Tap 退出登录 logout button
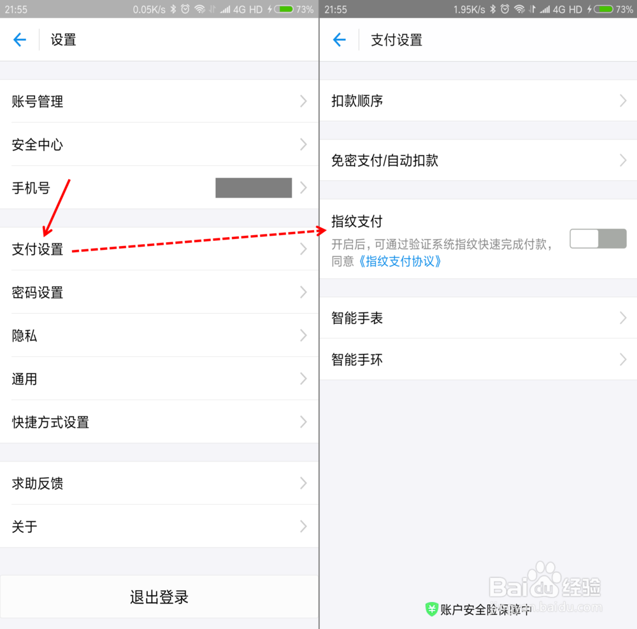The image size is (637, 629). (159, 597)
